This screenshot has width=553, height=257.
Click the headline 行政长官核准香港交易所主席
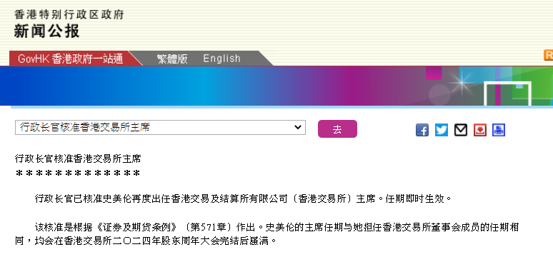78,159
